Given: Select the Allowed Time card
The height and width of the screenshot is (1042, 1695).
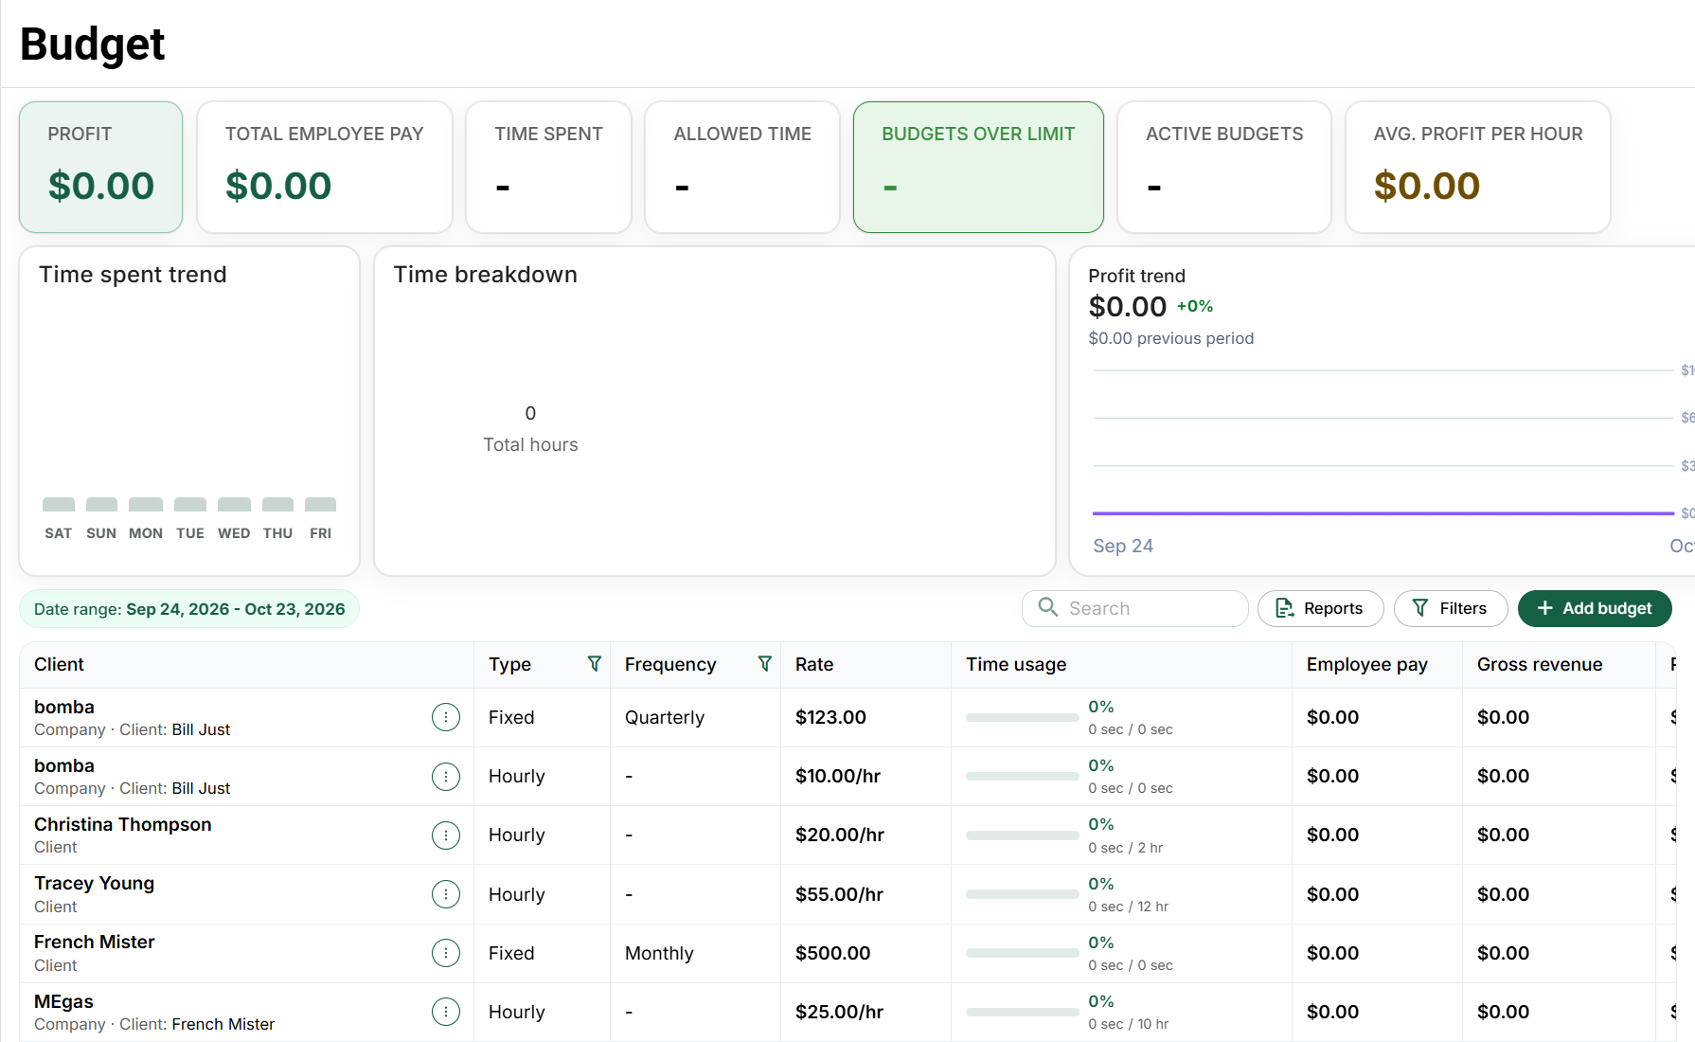Looking at the screenshot, I should (x=742, y=167).
